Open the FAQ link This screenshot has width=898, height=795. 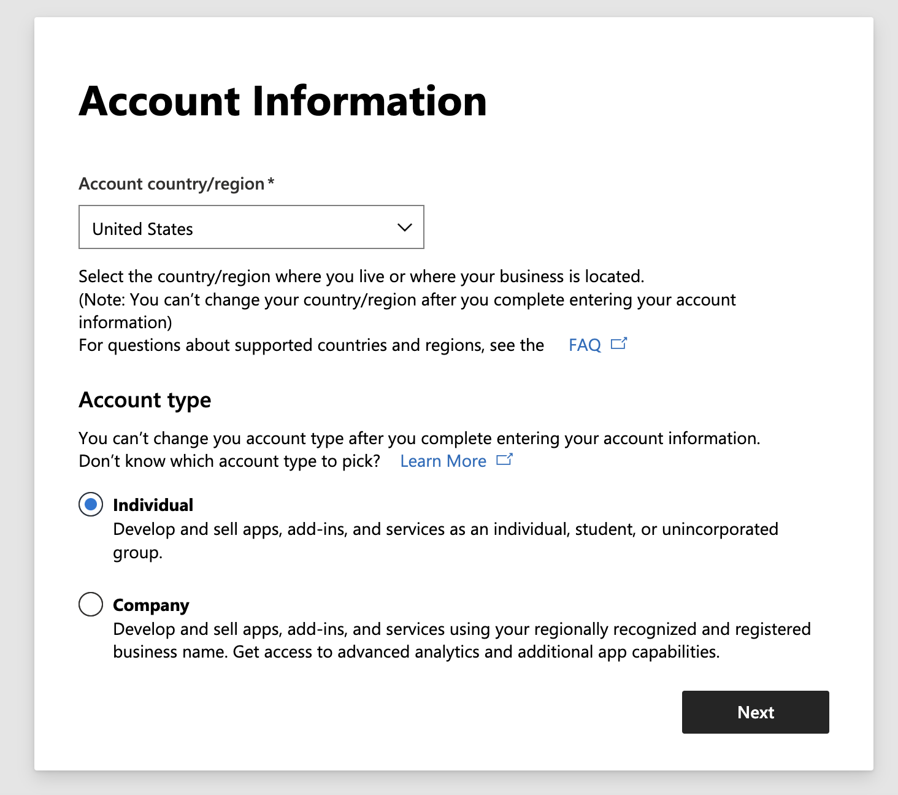pos(585,345)
